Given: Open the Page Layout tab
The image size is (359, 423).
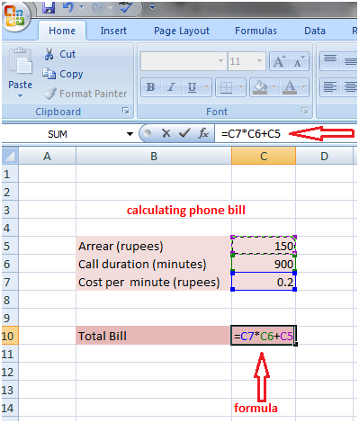Looking at the screenshot, I should [x=182, y=31].
